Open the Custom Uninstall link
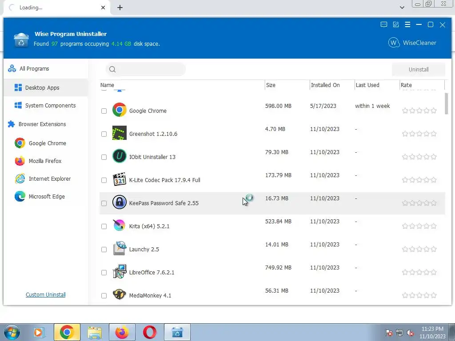The height and width of the screenshot is (341, 455). point(46,295)
